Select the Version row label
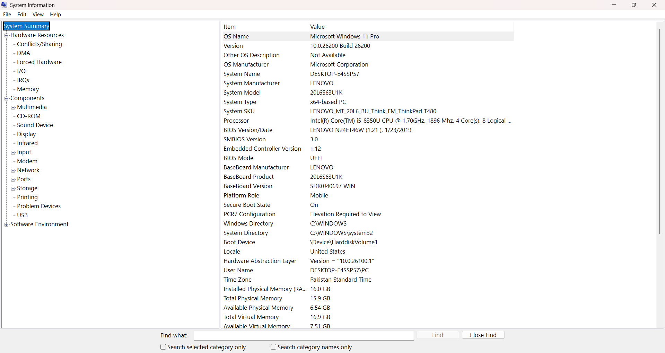Screen dimensions: 665x353 coord(233,46)
